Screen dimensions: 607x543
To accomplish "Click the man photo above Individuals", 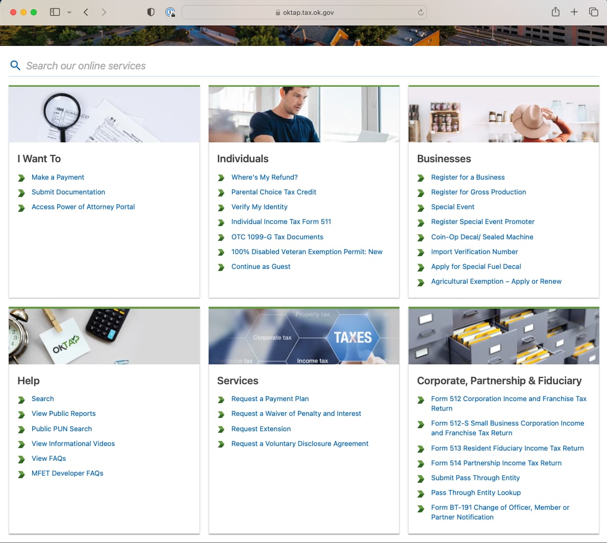I will [x=304, y=114].
